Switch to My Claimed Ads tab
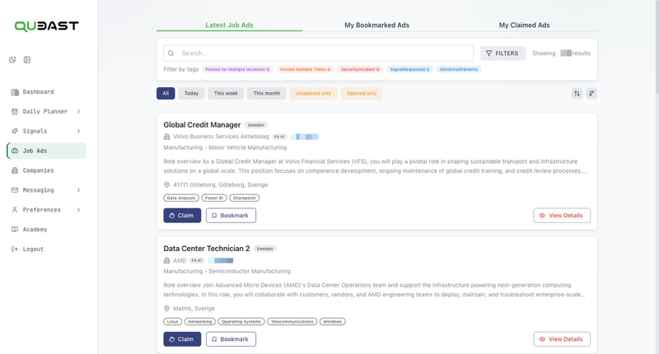The image size is (659, 354). pos(524,26)
